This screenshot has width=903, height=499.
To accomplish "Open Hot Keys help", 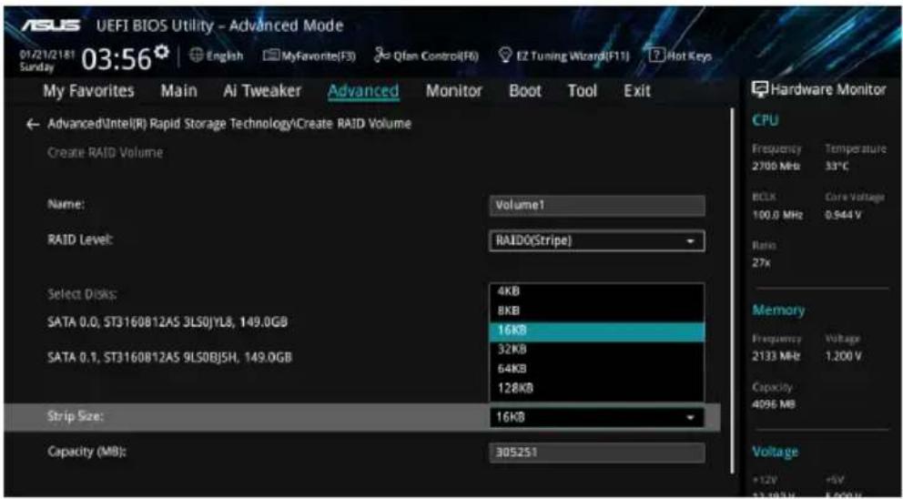I will [680, 56].
